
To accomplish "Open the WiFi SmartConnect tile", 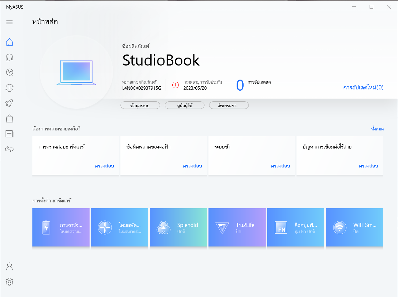I will [x=354, y=227].
